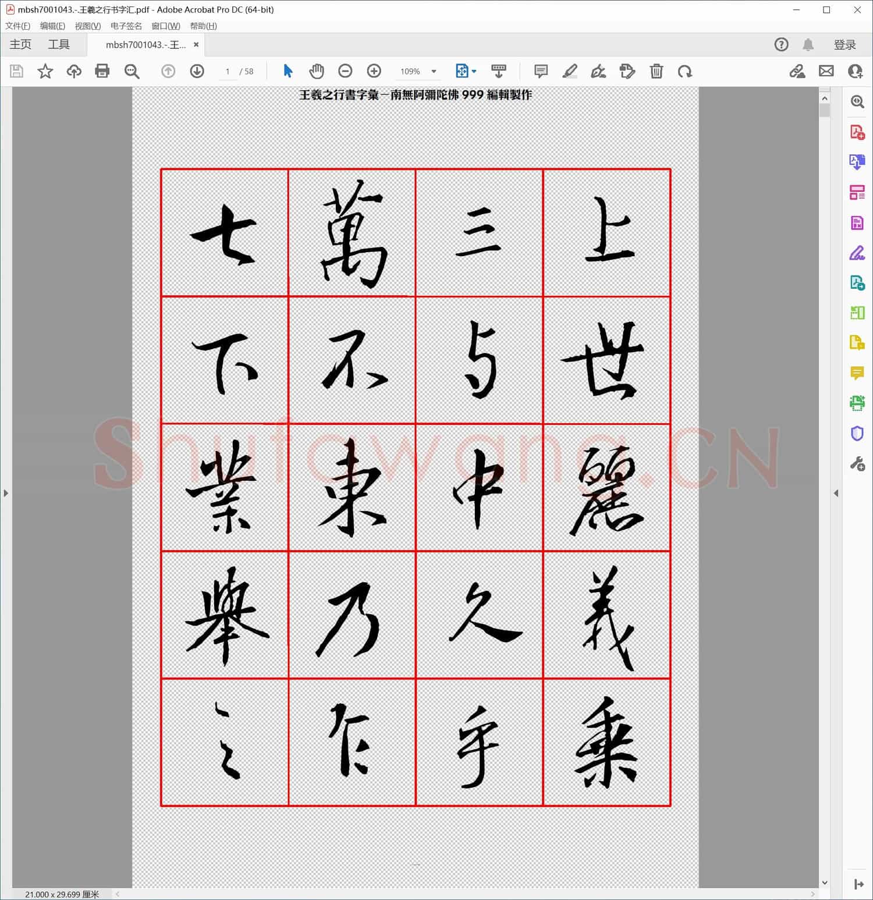Viewport: 873px width, 900px height.
Task: Select the Hand tool in the toolbar
Action: [317, 71]
